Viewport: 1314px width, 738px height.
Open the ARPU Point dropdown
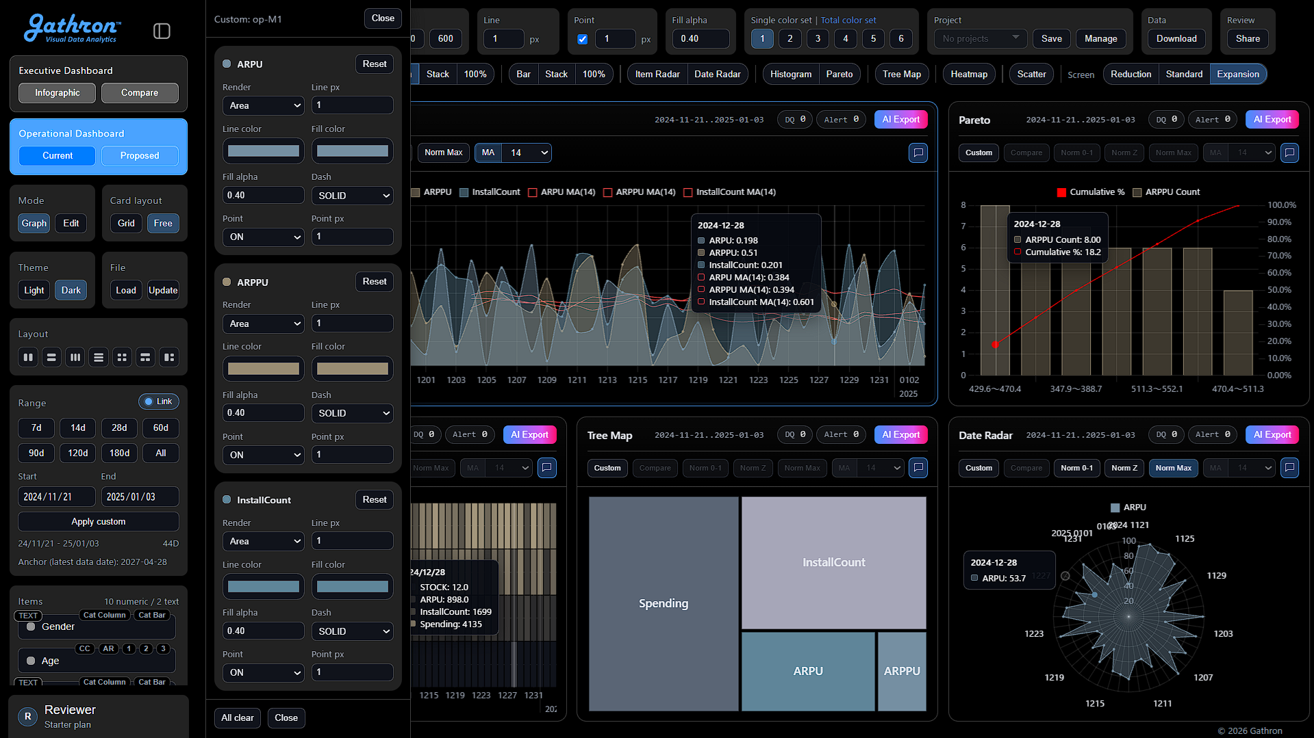[264, 237]
